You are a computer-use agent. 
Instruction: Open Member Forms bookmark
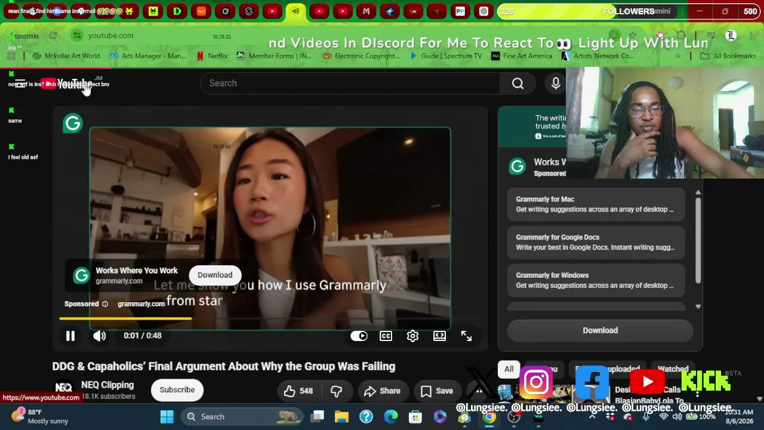(x=274, y=56)
